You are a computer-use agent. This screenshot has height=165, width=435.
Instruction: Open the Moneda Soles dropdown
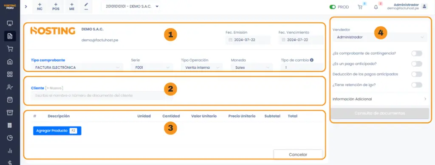pyautogui.click(x=251, y=67)
